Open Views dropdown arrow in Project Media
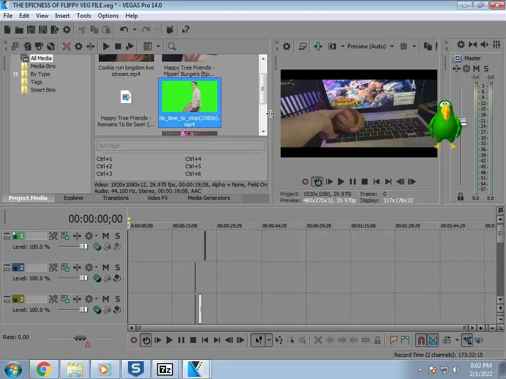The image size is (506, 379). pyautogui.click(x=158, y=46)
